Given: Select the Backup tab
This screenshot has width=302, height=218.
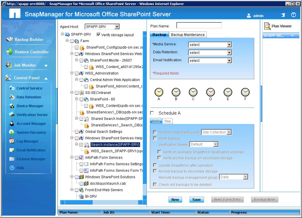Looking at the screenshot, I should [159, 35].
